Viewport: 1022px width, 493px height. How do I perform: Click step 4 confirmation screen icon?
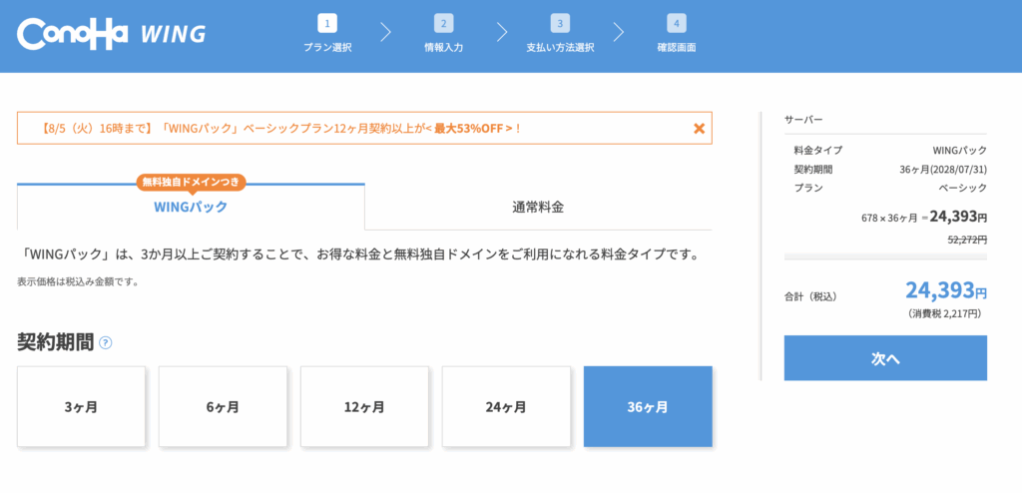[x=677, y=24]
